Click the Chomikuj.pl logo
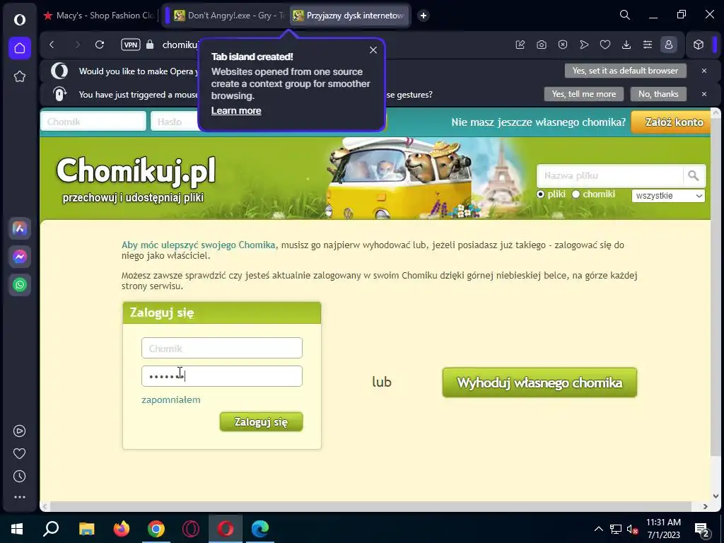 click(136, 170)
